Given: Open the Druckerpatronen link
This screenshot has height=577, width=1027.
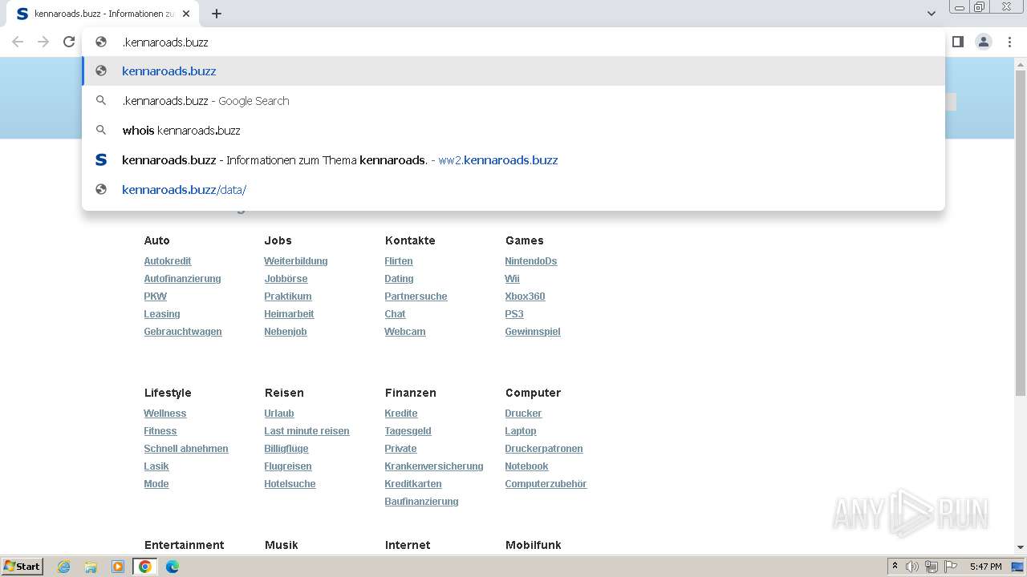Looking at the screenshot, I should 543,449.
